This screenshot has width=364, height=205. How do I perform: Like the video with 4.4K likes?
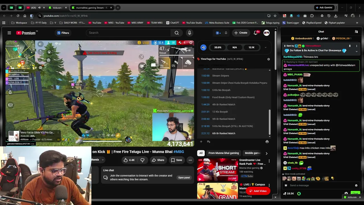(x=129, y=160)
